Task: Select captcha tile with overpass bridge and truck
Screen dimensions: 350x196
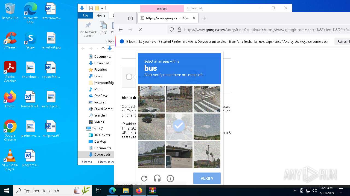Action: click(179, 155)
